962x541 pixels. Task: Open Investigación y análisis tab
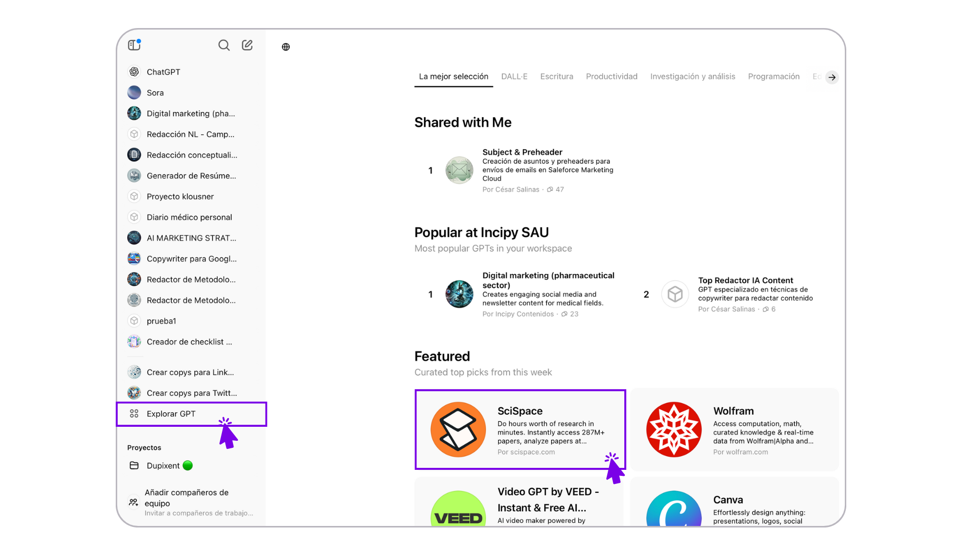[x=692, y=77]
